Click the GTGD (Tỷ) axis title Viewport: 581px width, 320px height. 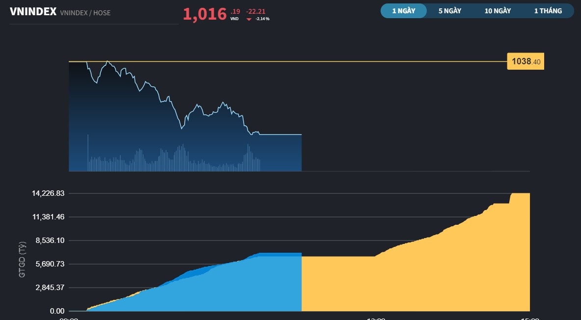coord(22,259)
